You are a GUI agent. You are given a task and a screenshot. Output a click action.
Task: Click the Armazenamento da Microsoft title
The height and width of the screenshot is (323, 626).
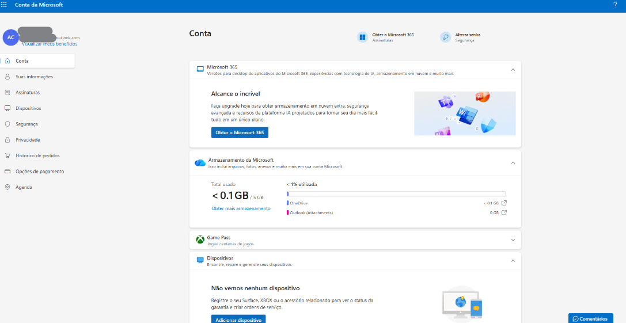(x=241, y=159)
